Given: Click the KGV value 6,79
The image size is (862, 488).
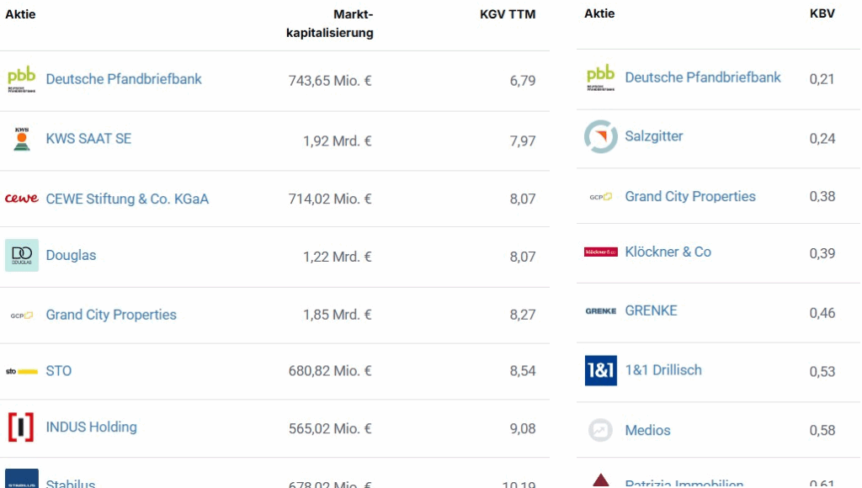Looking at the screenshot, I should tap(522, 81).
